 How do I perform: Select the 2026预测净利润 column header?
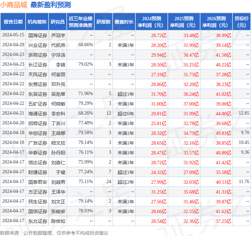216,22
